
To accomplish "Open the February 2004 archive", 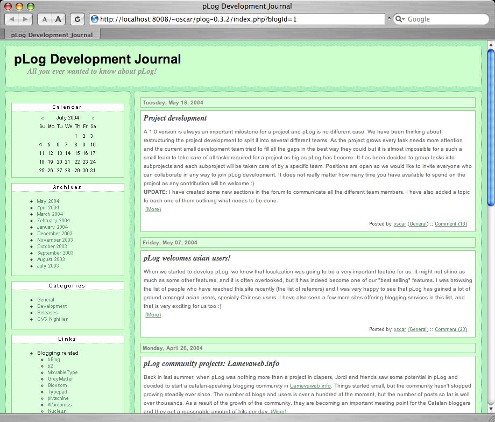I will (53, 221).
